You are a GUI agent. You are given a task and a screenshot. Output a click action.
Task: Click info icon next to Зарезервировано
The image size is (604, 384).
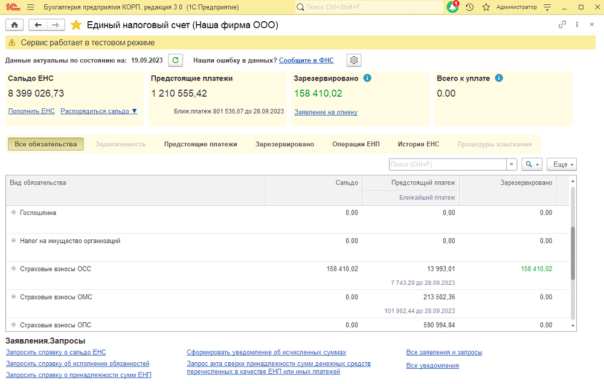coord(367,78)
